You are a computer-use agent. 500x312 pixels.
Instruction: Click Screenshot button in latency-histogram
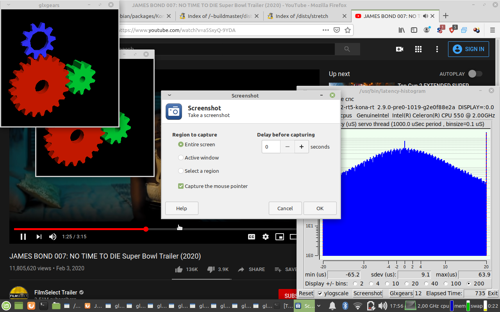[x=368, y=293]
